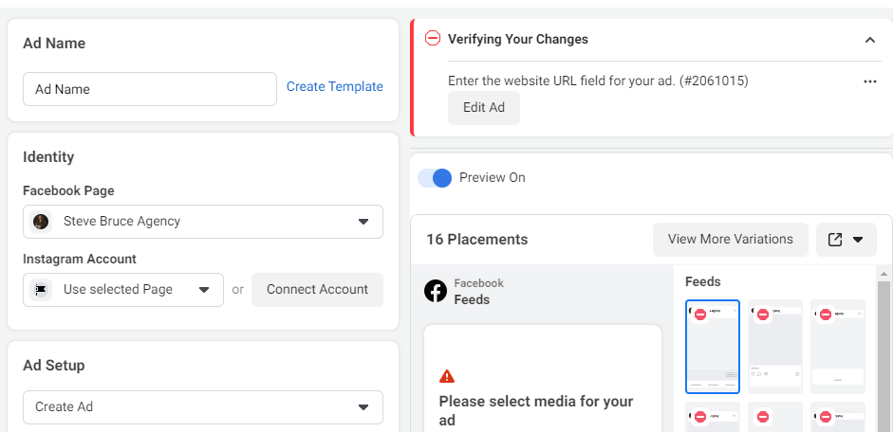This screenshot has height=432, width=893.
Task: Click the share/export preview icon
Action: click(x=834, y=240)
